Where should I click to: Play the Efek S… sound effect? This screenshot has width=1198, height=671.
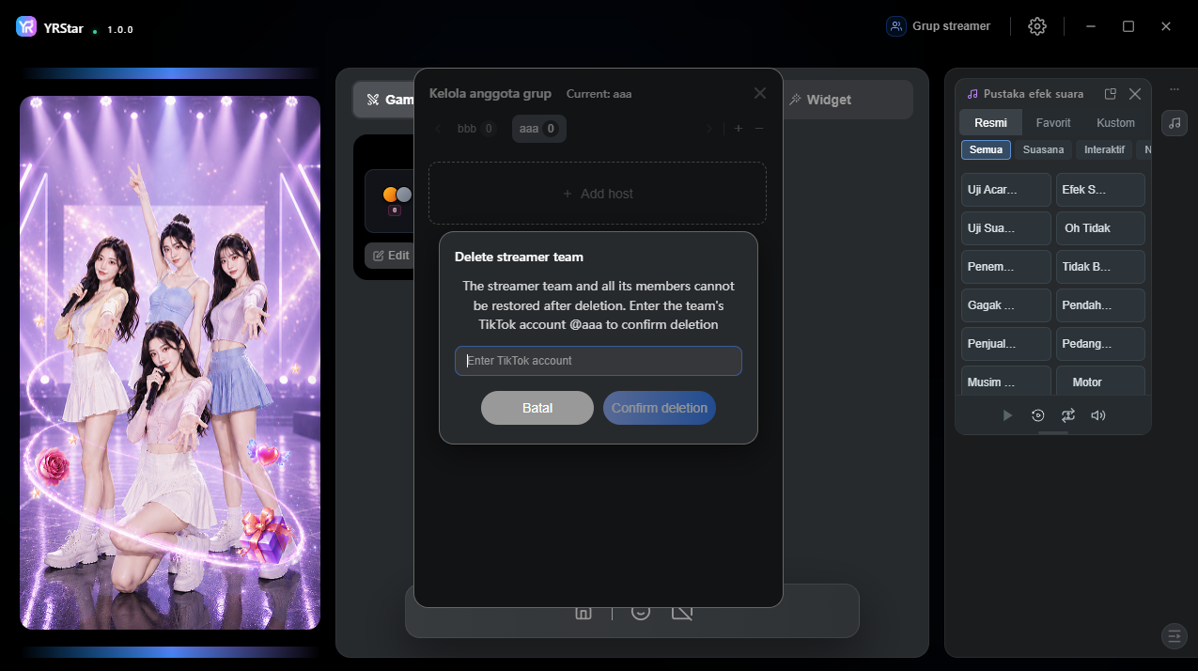point(1100,190)
